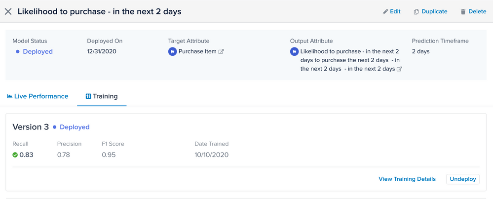Click the Purchase Item flag icon
This screenshot has height=199, width=493.
tap(172, 51)
